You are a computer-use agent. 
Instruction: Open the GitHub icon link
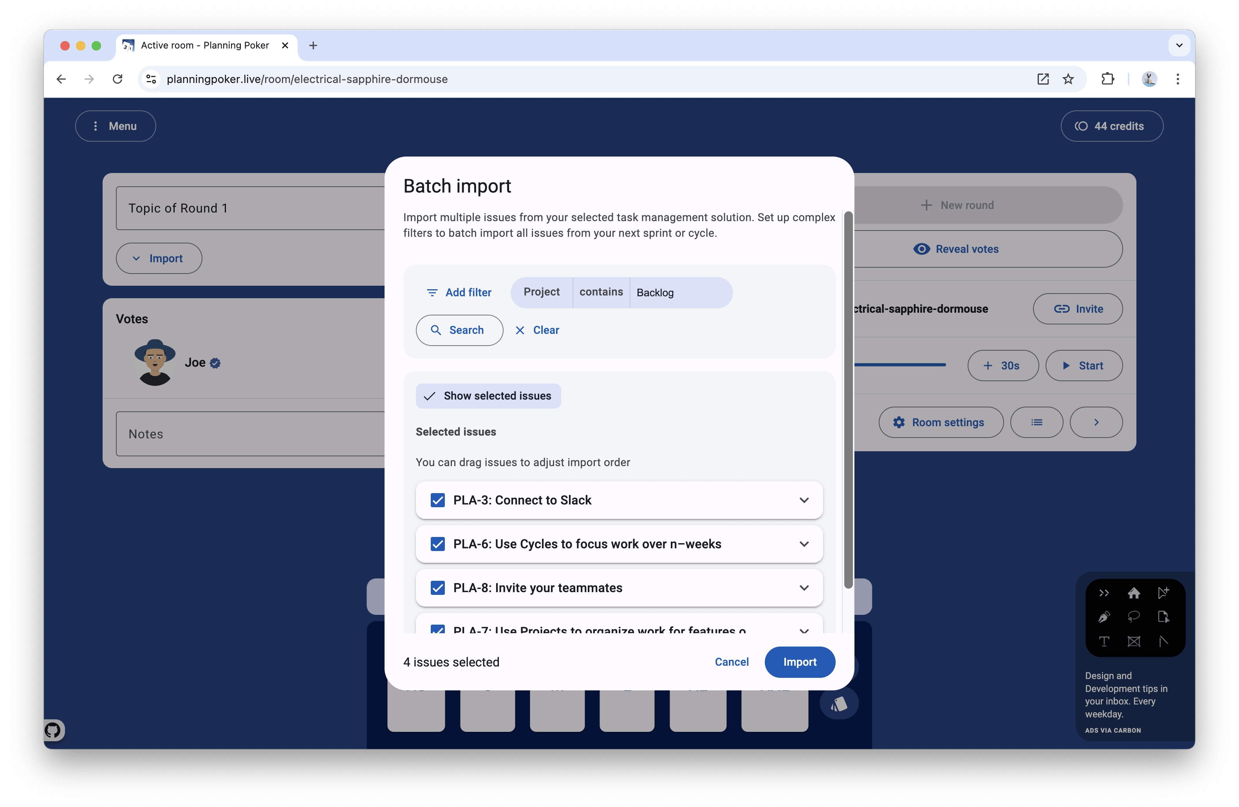pos(53,730)
